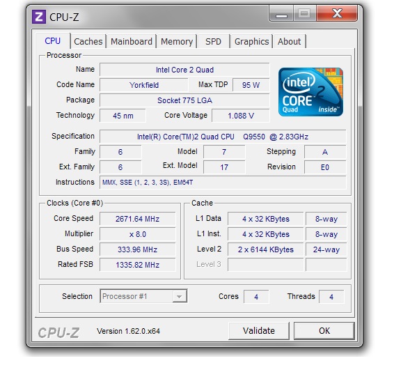This screenshot has width=394, height=377.
Task: Select the Revision value E0
Action: (x=325, y=167)
